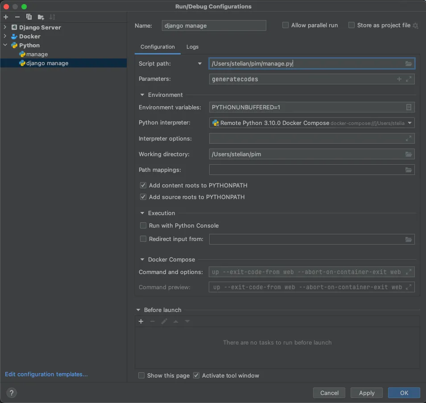Enable Store as project file

pos(352,25)
